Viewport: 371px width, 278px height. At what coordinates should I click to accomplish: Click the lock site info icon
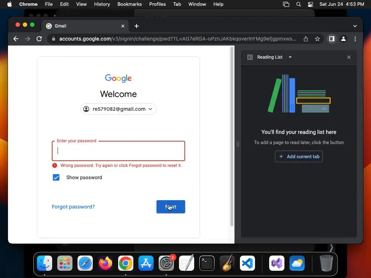(x=54, y=39)
